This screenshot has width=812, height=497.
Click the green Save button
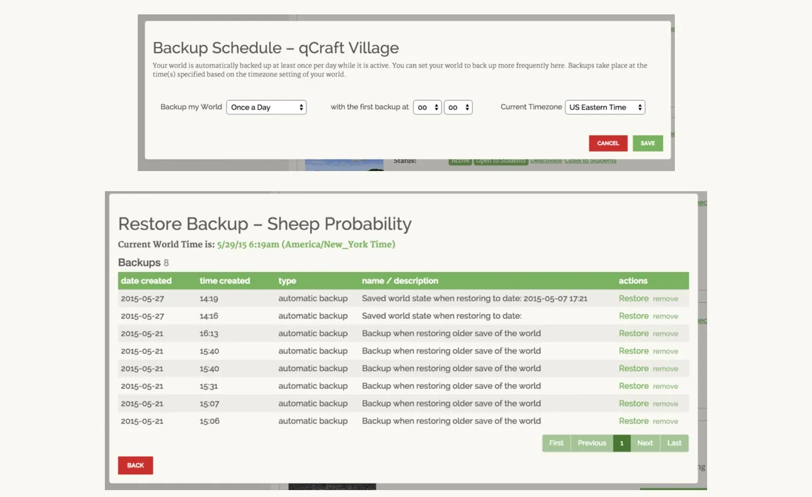[648, 143]
